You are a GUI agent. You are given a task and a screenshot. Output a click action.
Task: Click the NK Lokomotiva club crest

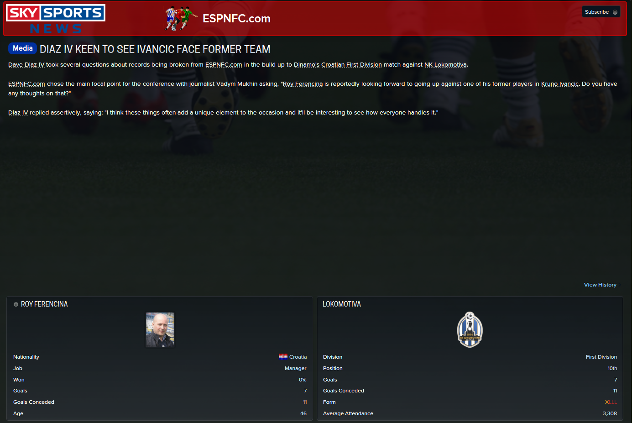[x=470, y=330]
